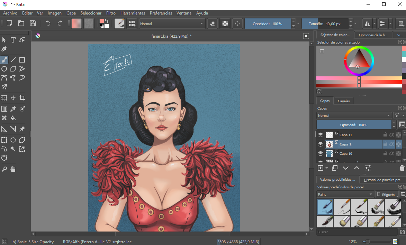The image size is (406, 245).
Task: Toggle horizontal mirror painting
Action: 367,23
